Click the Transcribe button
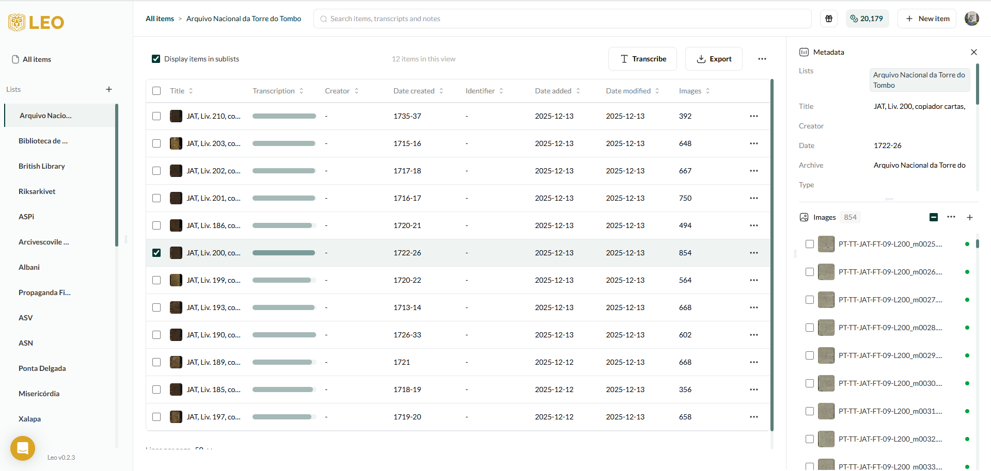This screenshot has width=991, height=471. (642, 59)
